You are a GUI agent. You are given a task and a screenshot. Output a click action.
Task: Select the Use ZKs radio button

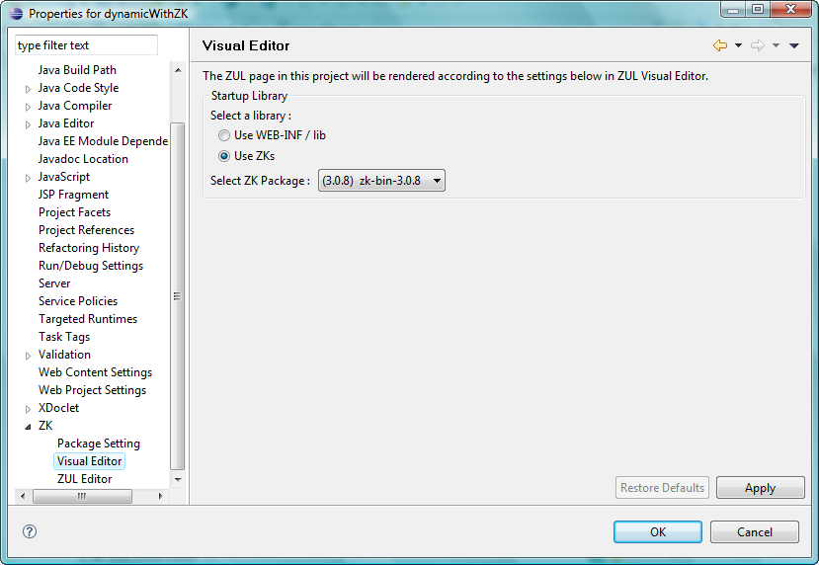point(224,156)
